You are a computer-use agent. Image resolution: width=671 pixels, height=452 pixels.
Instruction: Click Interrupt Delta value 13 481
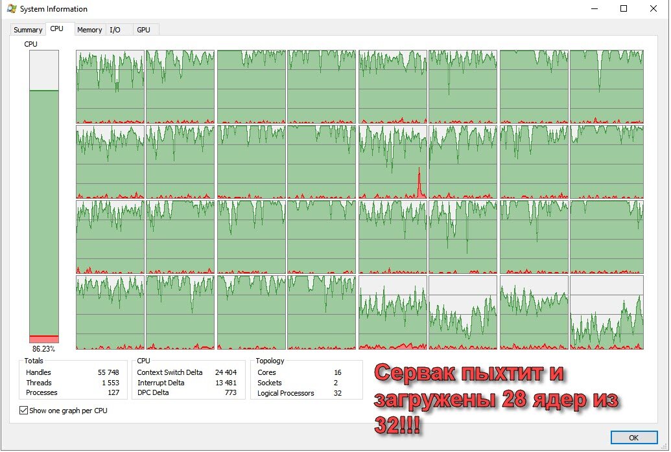(226, 383)
